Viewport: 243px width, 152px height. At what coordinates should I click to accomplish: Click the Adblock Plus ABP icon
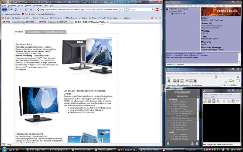(157, 10)
